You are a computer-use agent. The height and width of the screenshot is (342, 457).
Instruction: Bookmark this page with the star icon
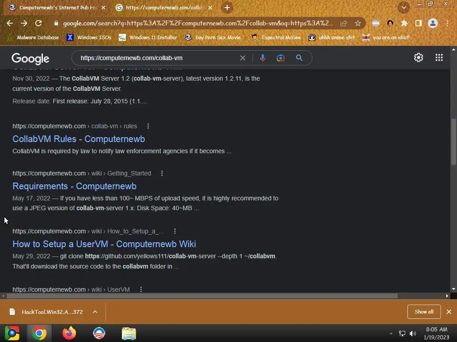358,24
